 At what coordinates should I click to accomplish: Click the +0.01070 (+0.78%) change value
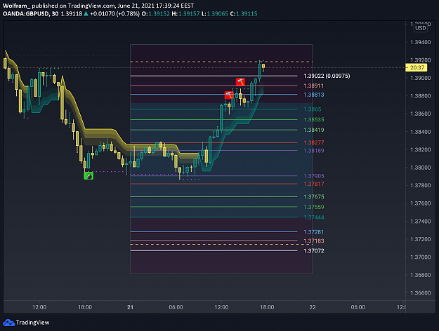[x=114, y=14]
